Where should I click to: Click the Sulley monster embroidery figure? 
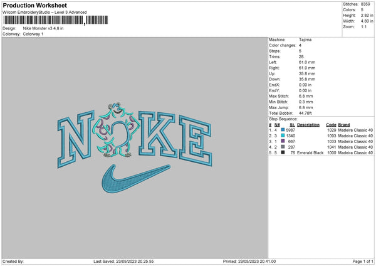[117, 130]
